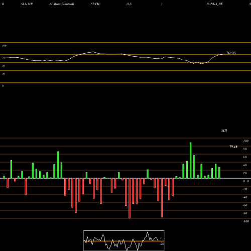Click the RANKA_BE symbol text in header
This screenshot has width=251, height=251.
click(x=214, y=4)
